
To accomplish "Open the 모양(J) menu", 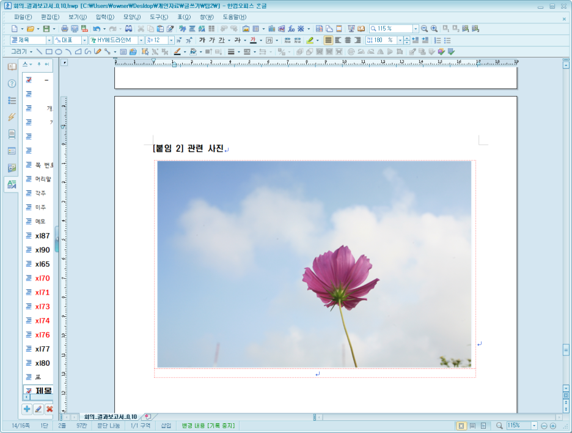I will click(x=131, y=17).
